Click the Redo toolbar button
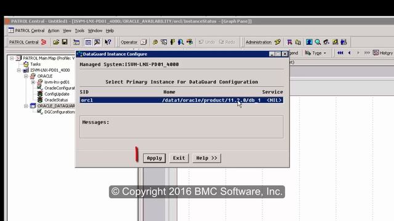Screen dimensions: 394x221 227,42
